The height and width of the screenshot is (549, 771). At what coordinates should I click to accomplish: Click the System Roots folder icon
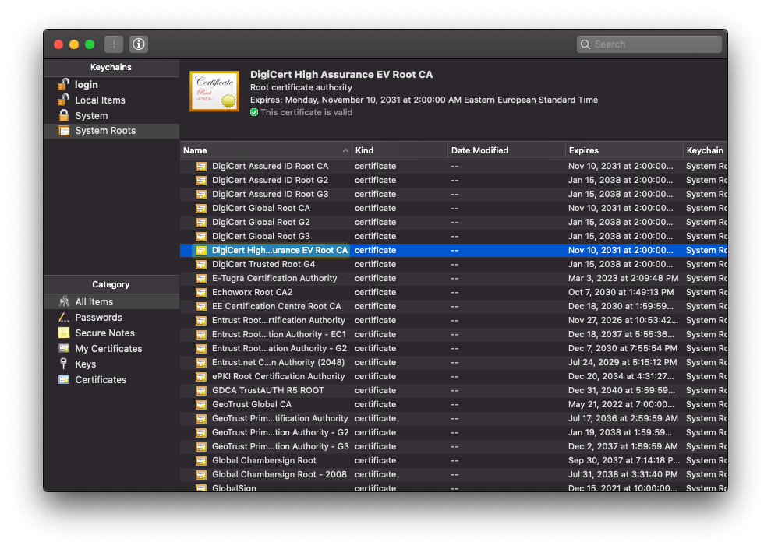click(x=63, y=131)
